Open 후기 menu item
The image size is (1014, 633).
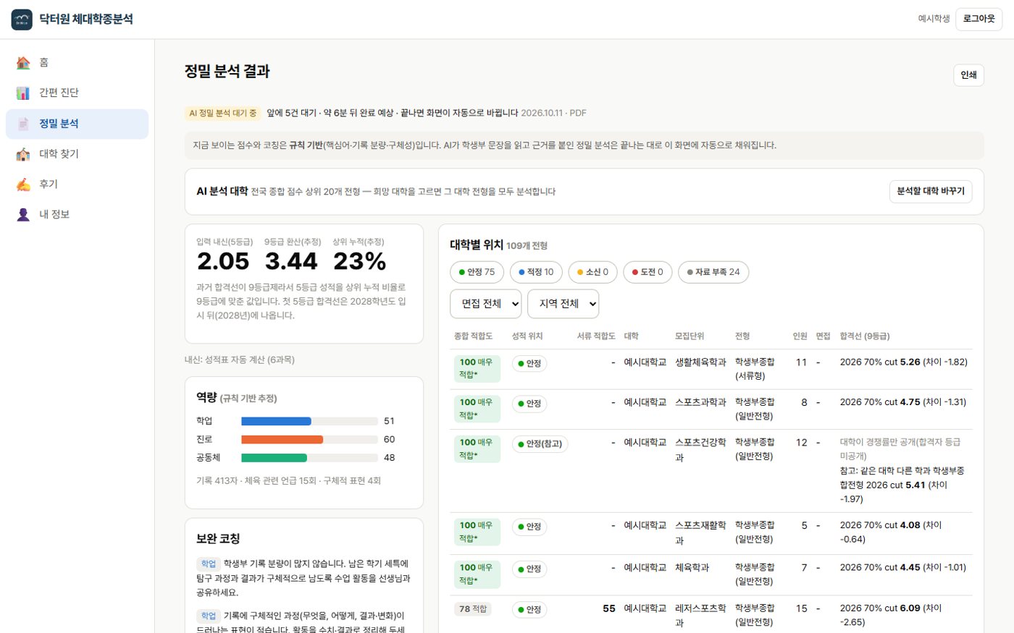pos(77,184)
